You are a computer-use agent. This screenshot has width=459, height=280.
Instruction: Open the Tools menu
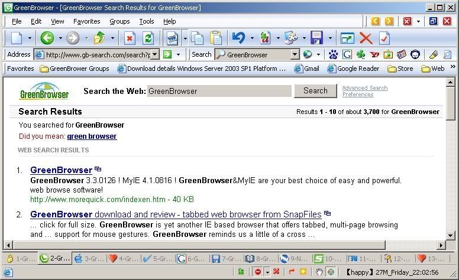click(146, 21)
